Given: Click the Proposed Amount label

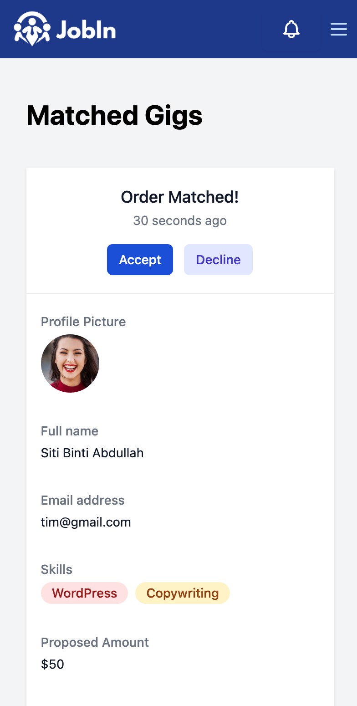Looking at the screenshot, I should pos(95,642).
